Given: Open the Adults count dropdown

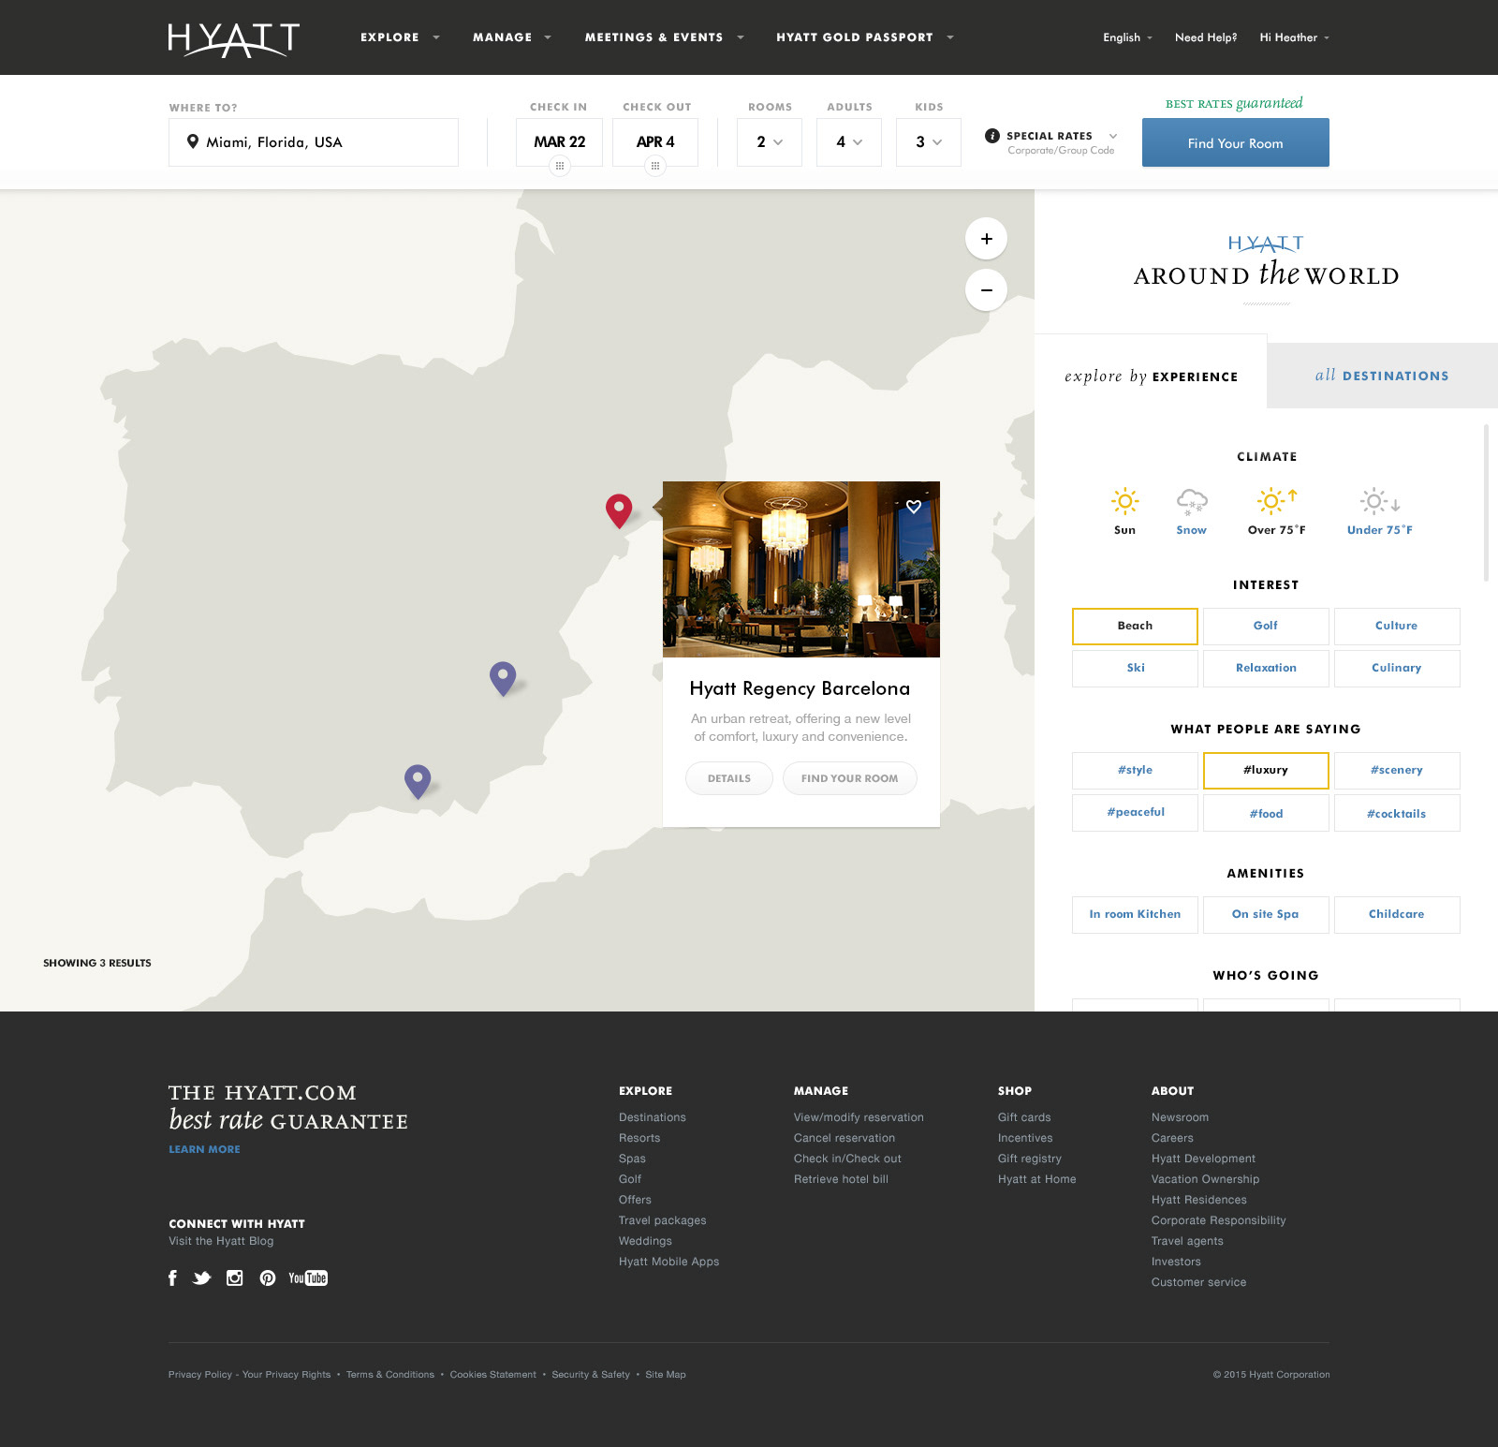Looking at the screenshot, I should point(849,142).
